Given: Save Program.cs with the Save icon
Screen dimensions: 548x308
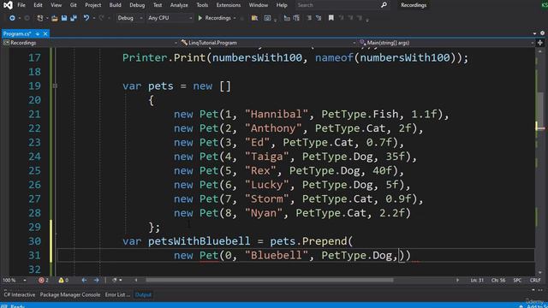Looking at the screenshot, I should click(x=64, y=18).
